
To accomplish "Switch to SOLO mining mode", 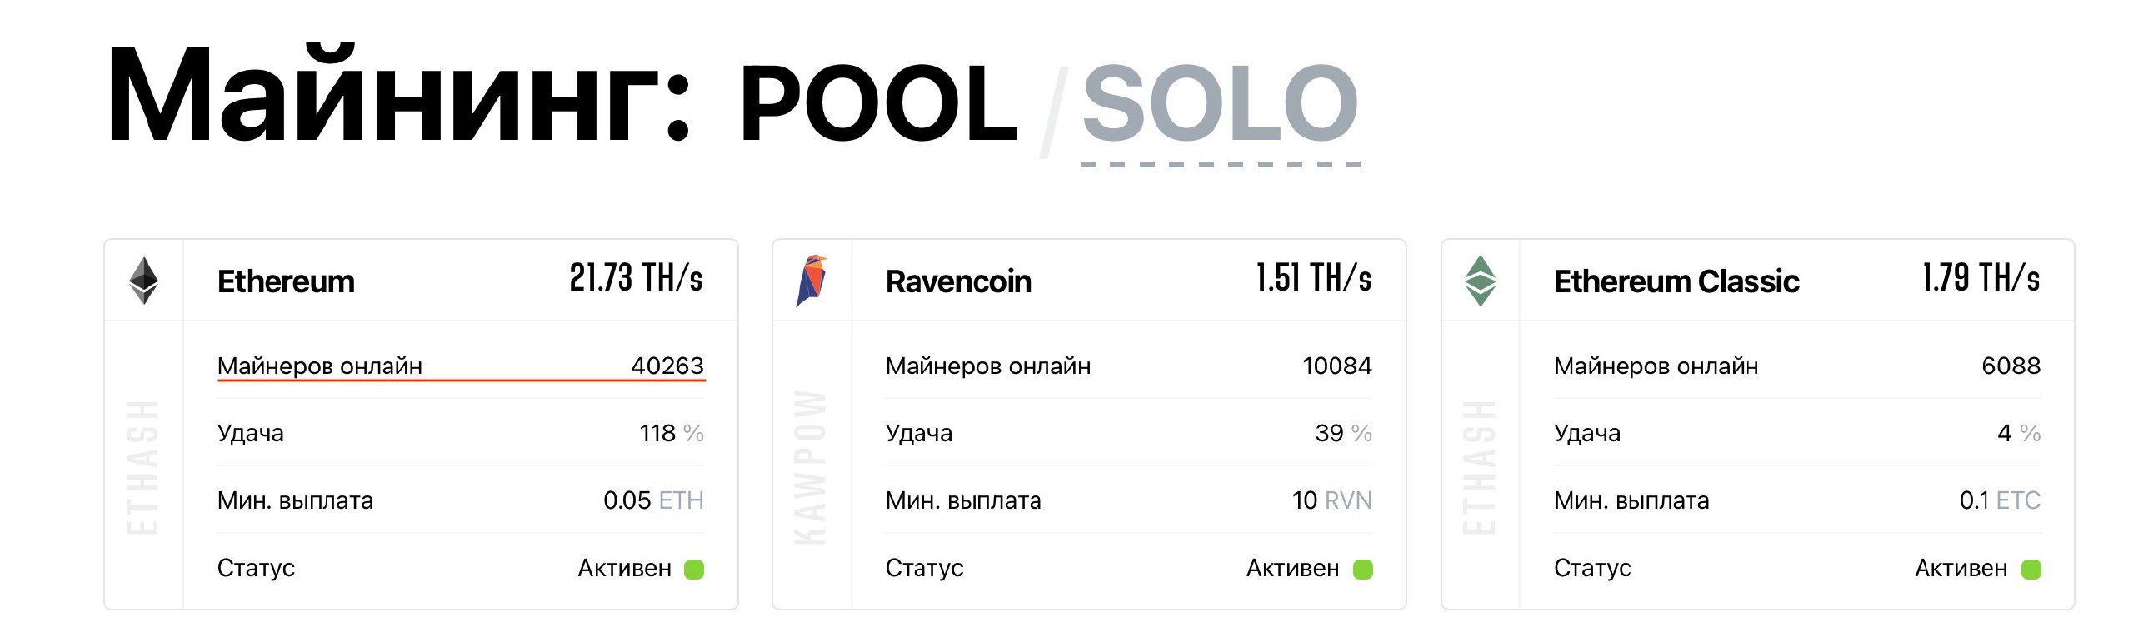I will [1221, 103].
